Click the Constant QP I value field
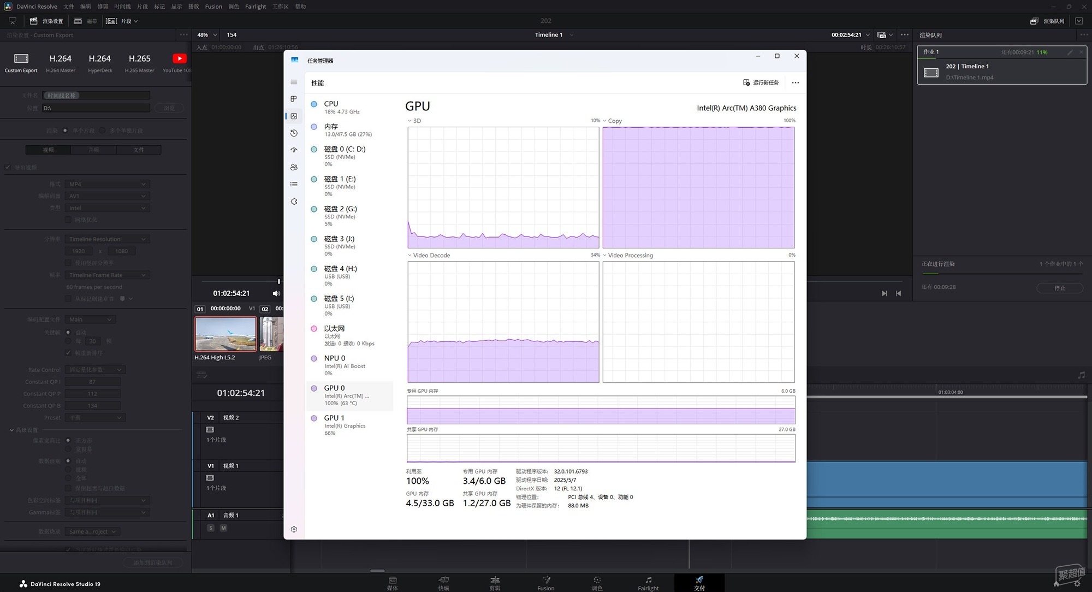The height and width of the screenshot is (592, 1092). pyautogui.click(x=92, y=382)
